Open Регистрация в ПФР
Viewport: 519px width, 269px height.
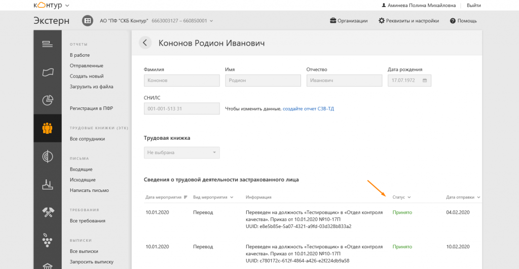91,108
